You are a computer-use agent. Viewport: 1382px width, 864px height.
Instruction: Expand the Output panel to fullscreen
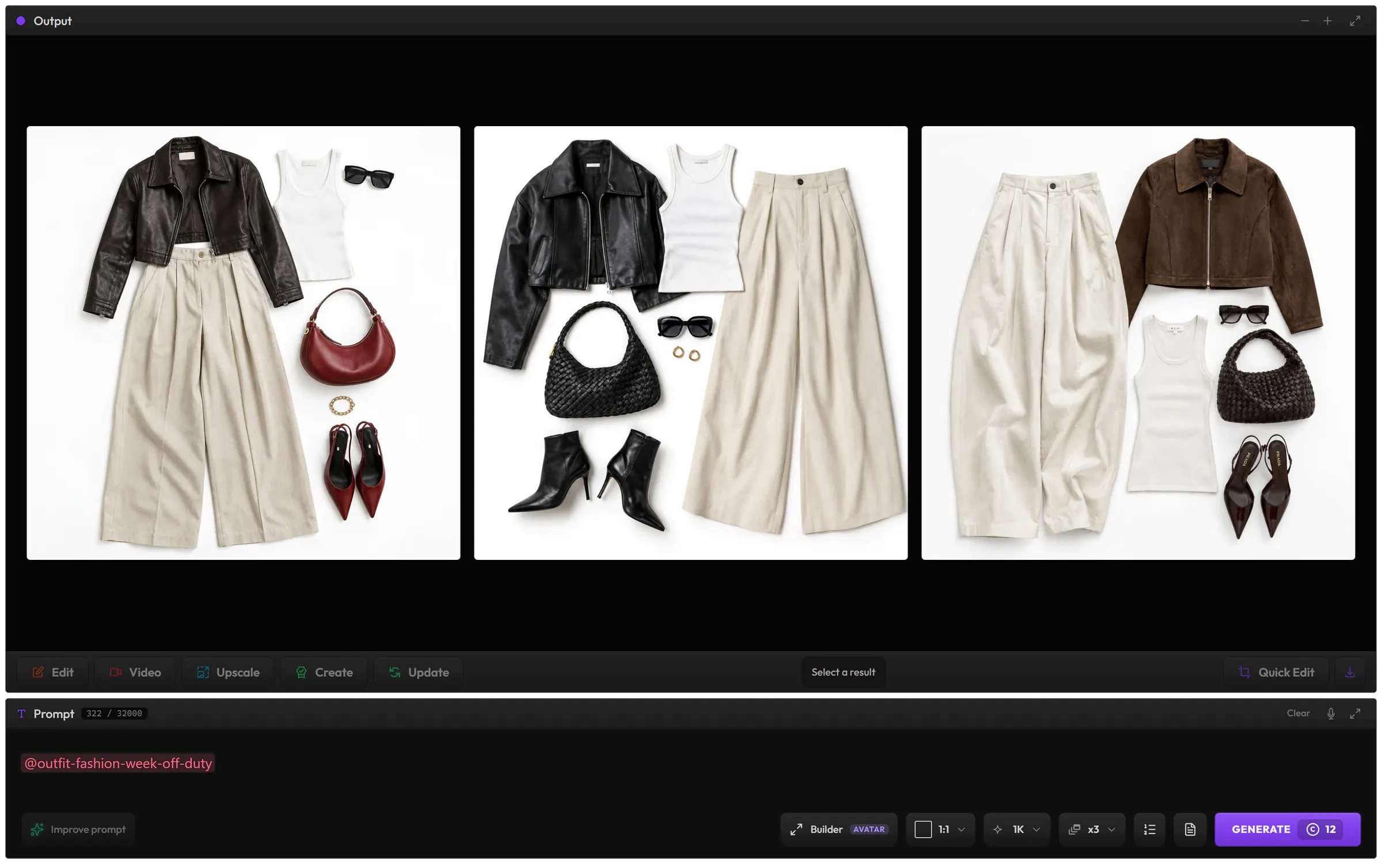coord(1355,21)
